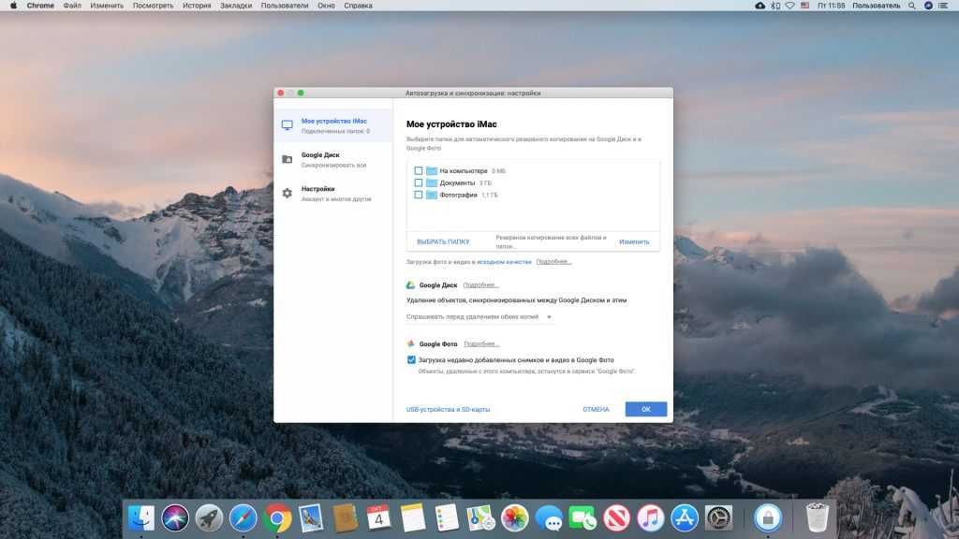Uncheck upload new photos to Google Фото
Image resolution: width=959 pixels, height=539 pixels.
(x=411, y=359)
